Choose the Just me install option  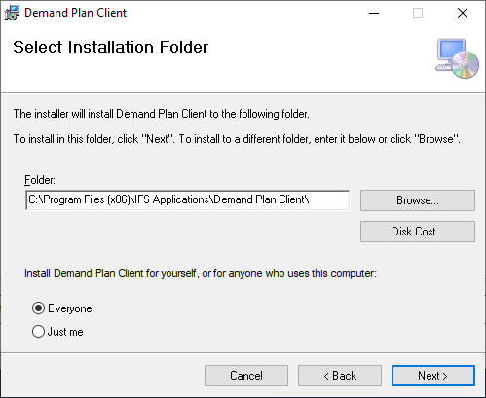[38, 331]
